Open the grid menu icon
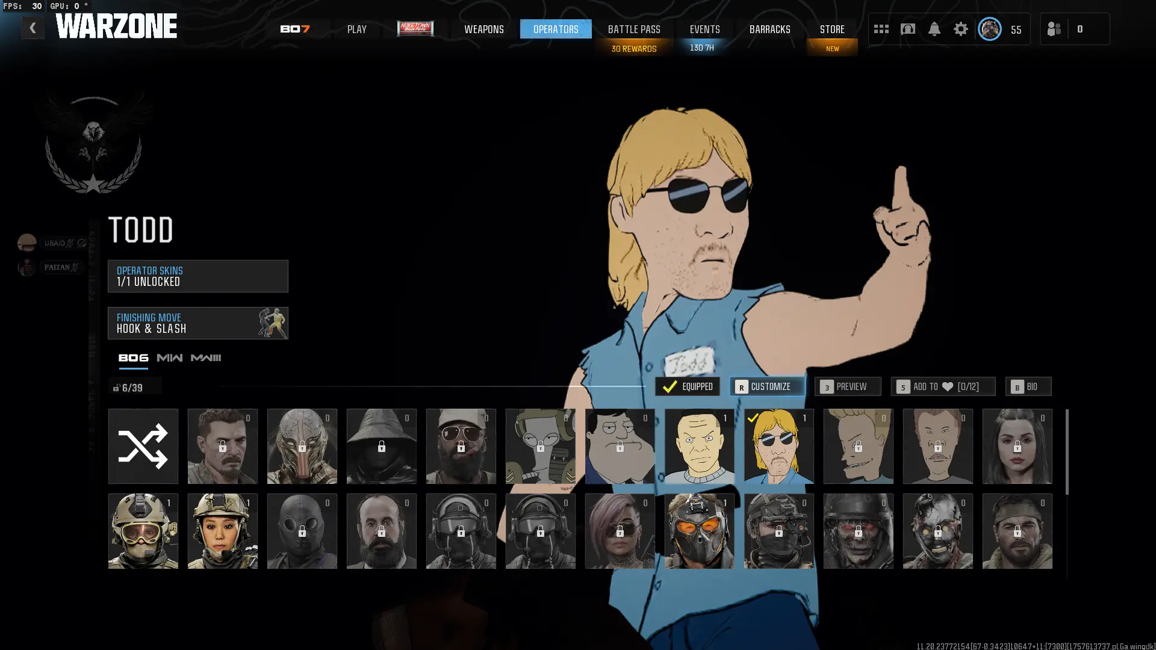 tap(881, 29)
